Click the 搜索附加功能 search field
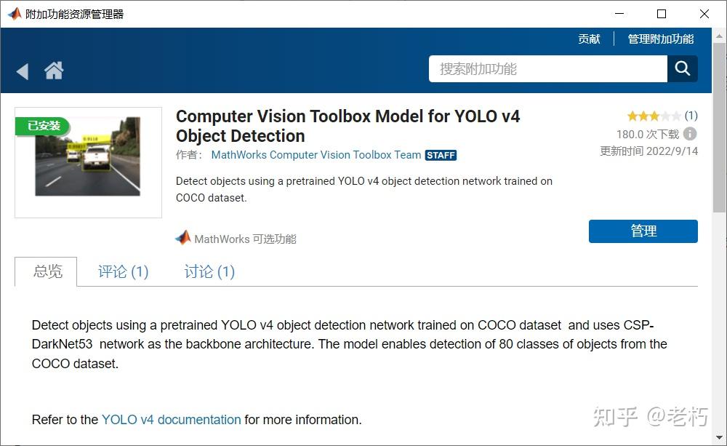This screenshot has height=446, width=727. (548, 69)
